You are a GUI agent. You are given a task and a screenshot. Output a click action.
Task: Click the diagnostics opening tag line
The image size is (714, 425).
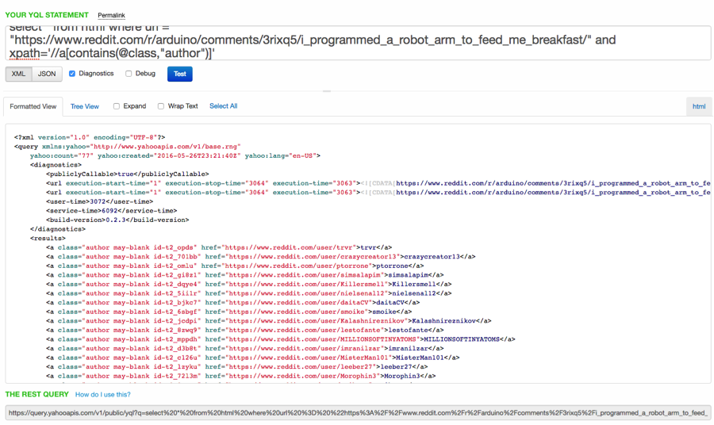coord(56,165)
